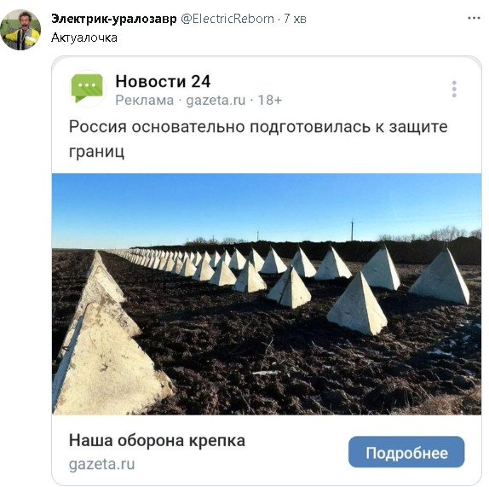Click the 7 хв tweet timestamp
Image resolution: width=489 pixels, height=487 pixels.
(295, 19)
